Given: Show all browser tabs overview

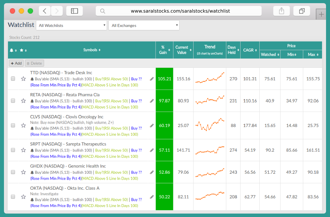Looking at the screenshot, I should [302, 11].
